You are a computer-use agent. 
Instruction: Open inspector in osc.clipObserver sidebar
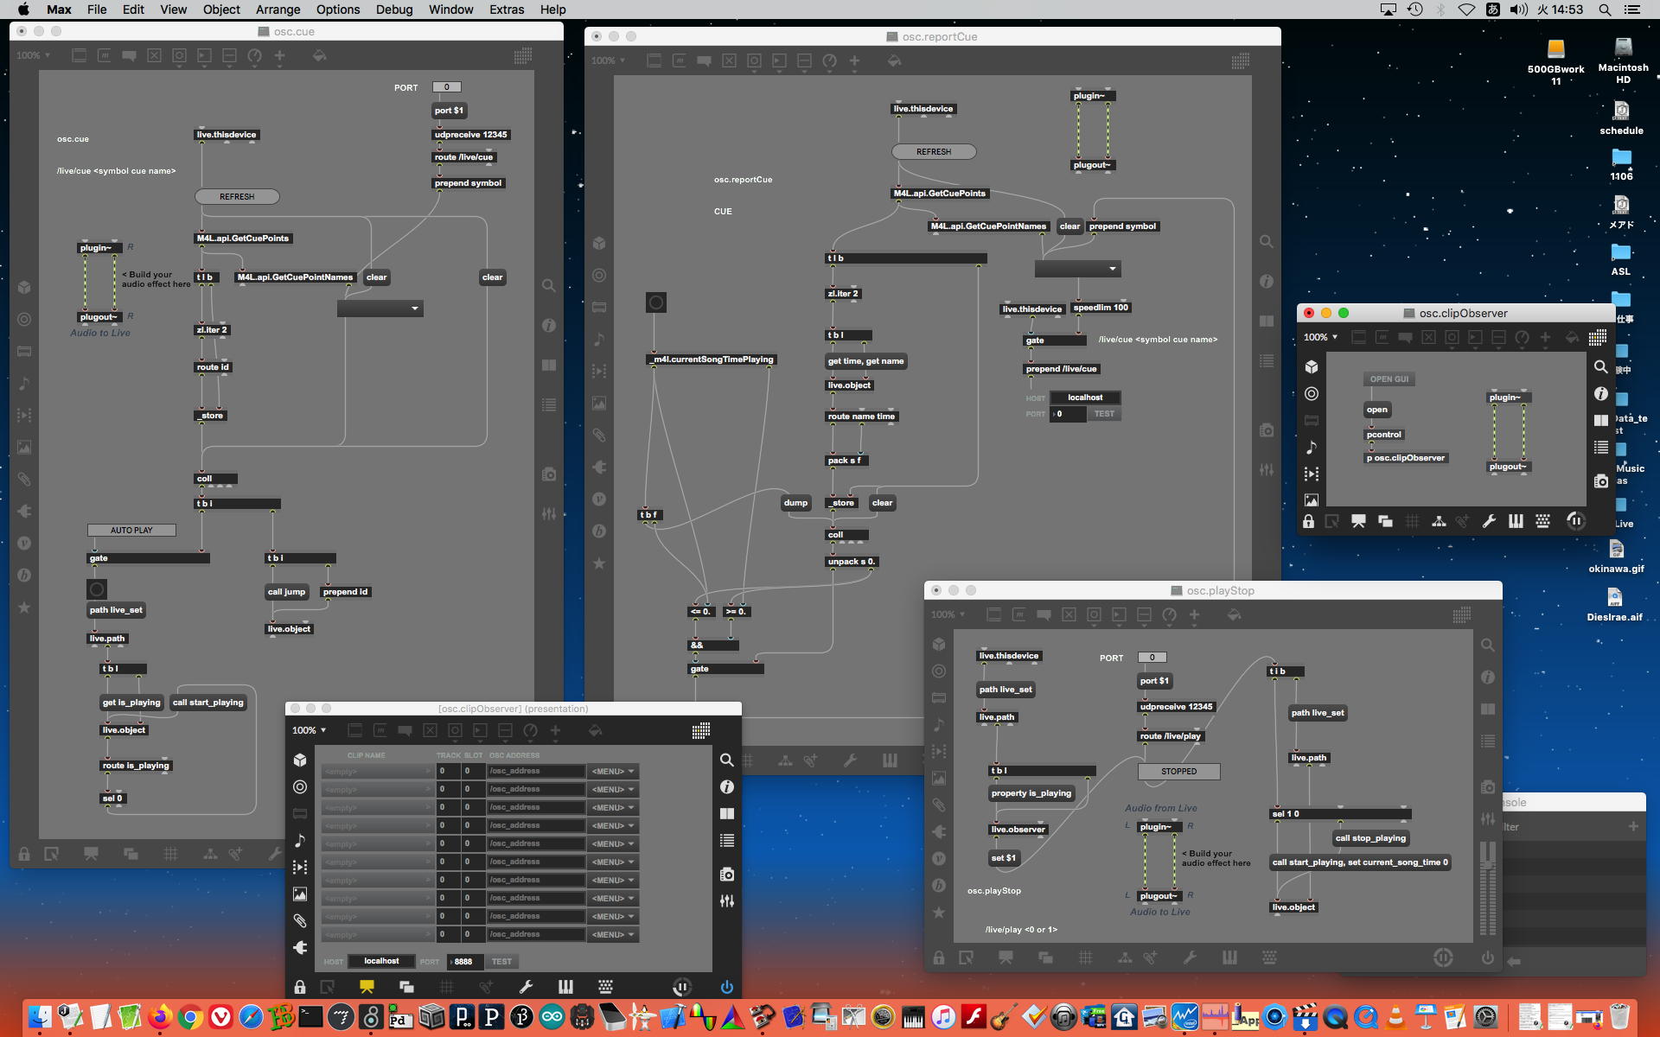(x=1600, y=394)
